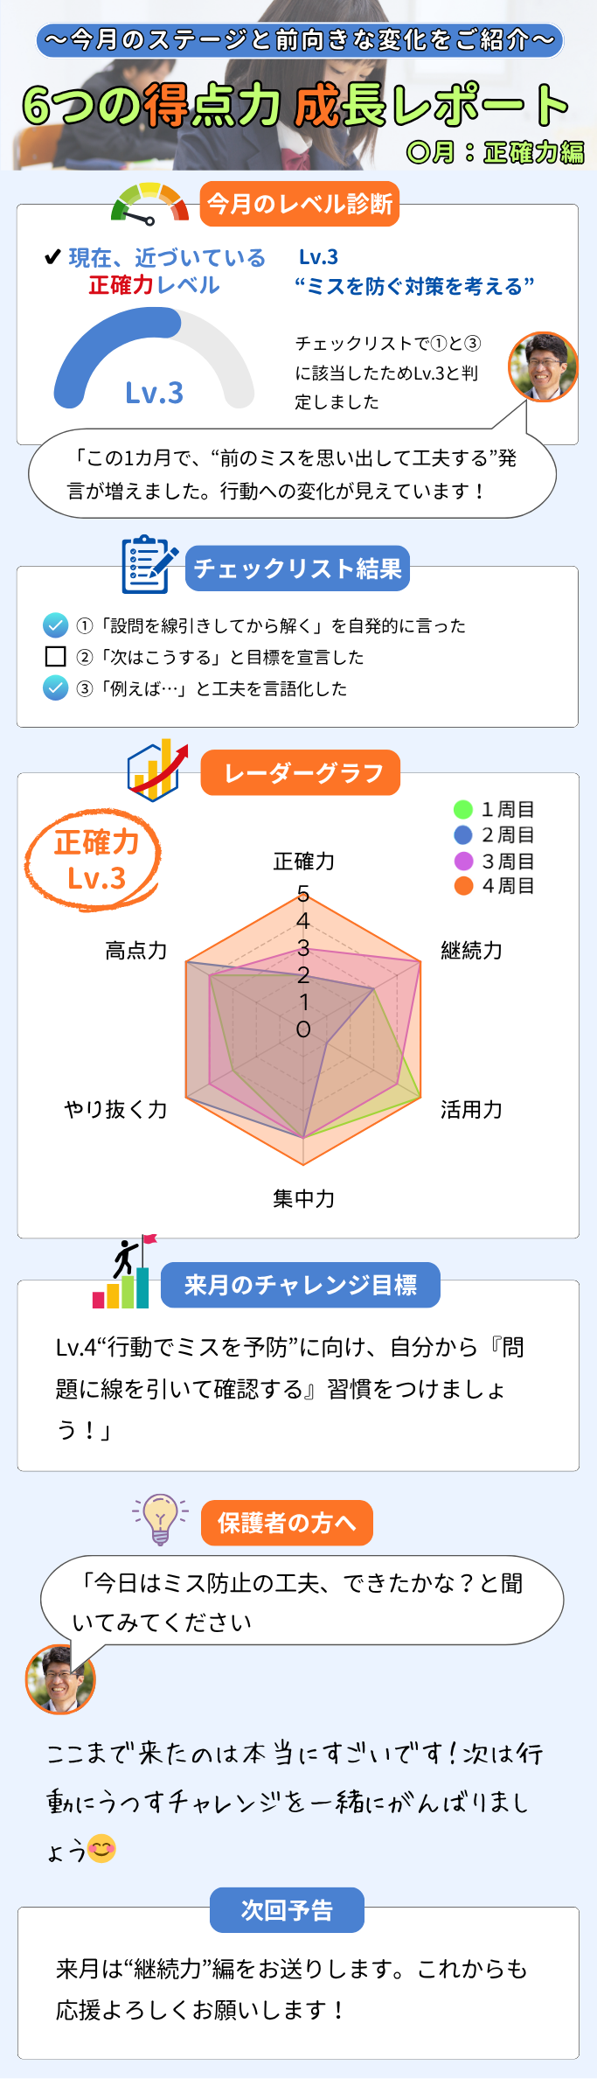
Task: Click the 次回予告 blue label
Action: point(287,1910)
